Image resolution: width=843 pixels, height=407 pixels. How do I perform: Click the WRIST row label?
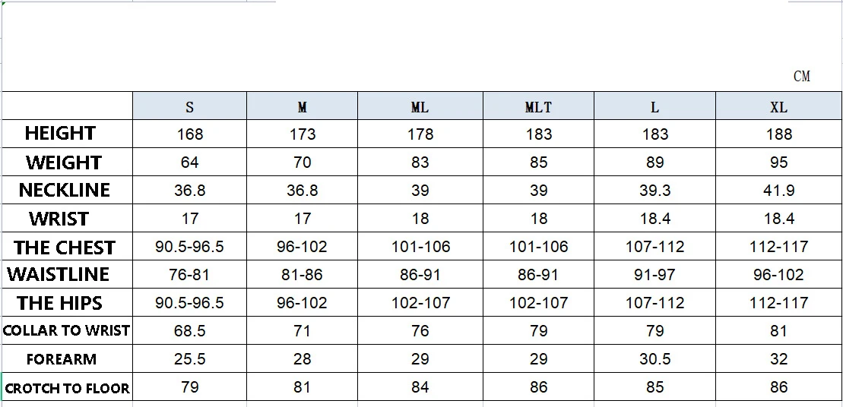click(x=59, y=219)
